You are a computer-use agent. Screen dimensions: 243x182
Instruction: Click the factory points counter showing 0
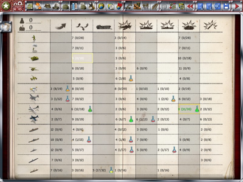pos(31,28)
